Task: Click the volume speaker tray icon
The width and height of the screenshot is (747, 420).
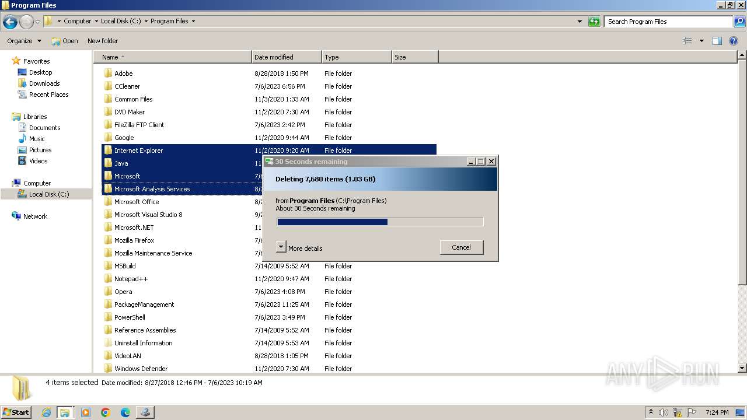Action: coord(664,412)
